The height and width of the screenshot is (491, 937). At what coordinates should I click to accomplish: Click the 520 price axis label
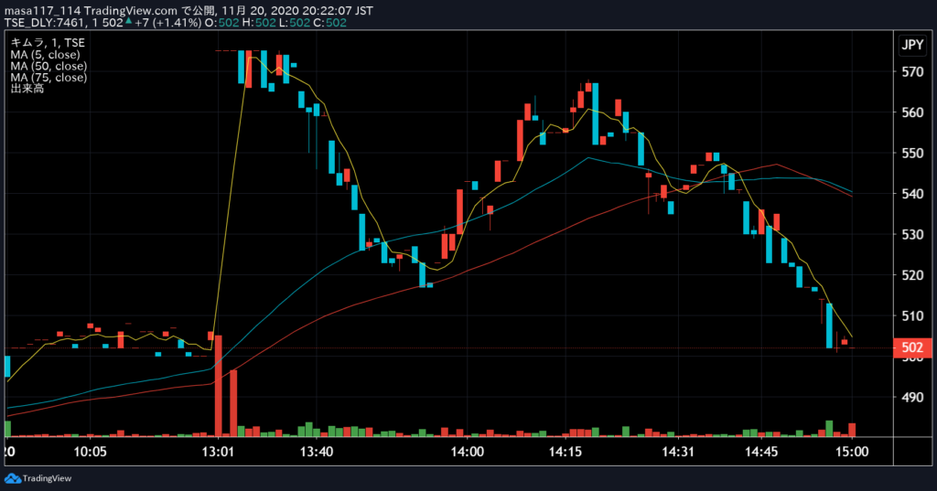tap(912, 275)
